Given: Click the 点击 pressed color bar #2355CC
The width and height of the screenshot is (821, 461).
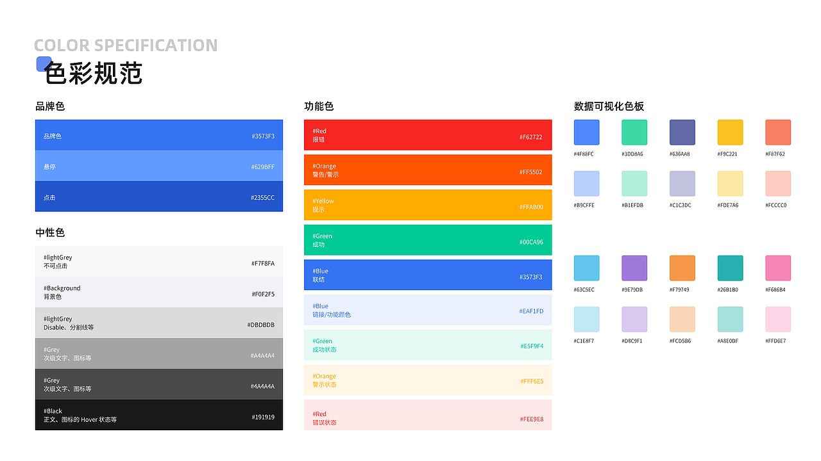Looking at the screenshot, I should [158, 197].
